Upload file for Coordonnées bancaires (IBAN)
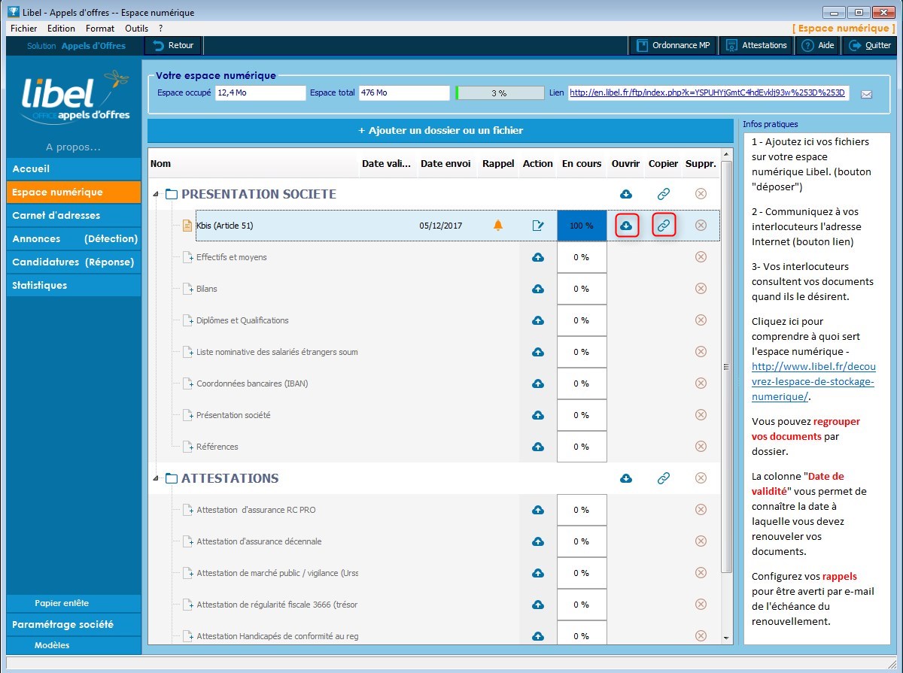 coord(538,383)
